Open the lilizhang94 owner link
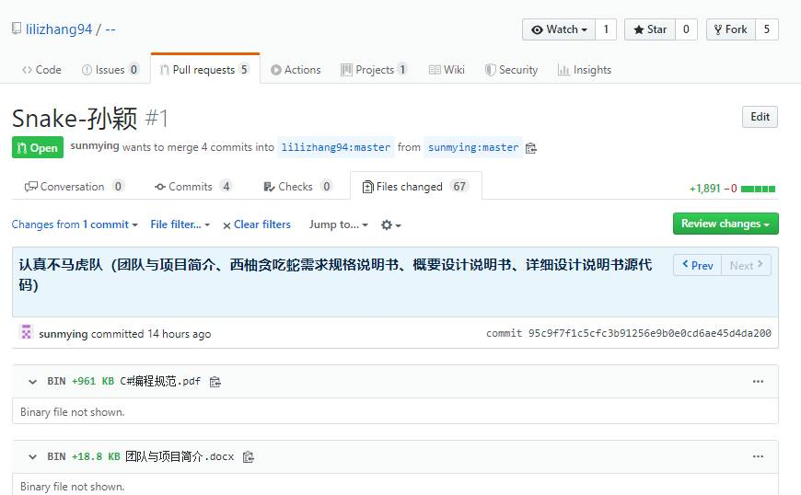 click(59, 29)
